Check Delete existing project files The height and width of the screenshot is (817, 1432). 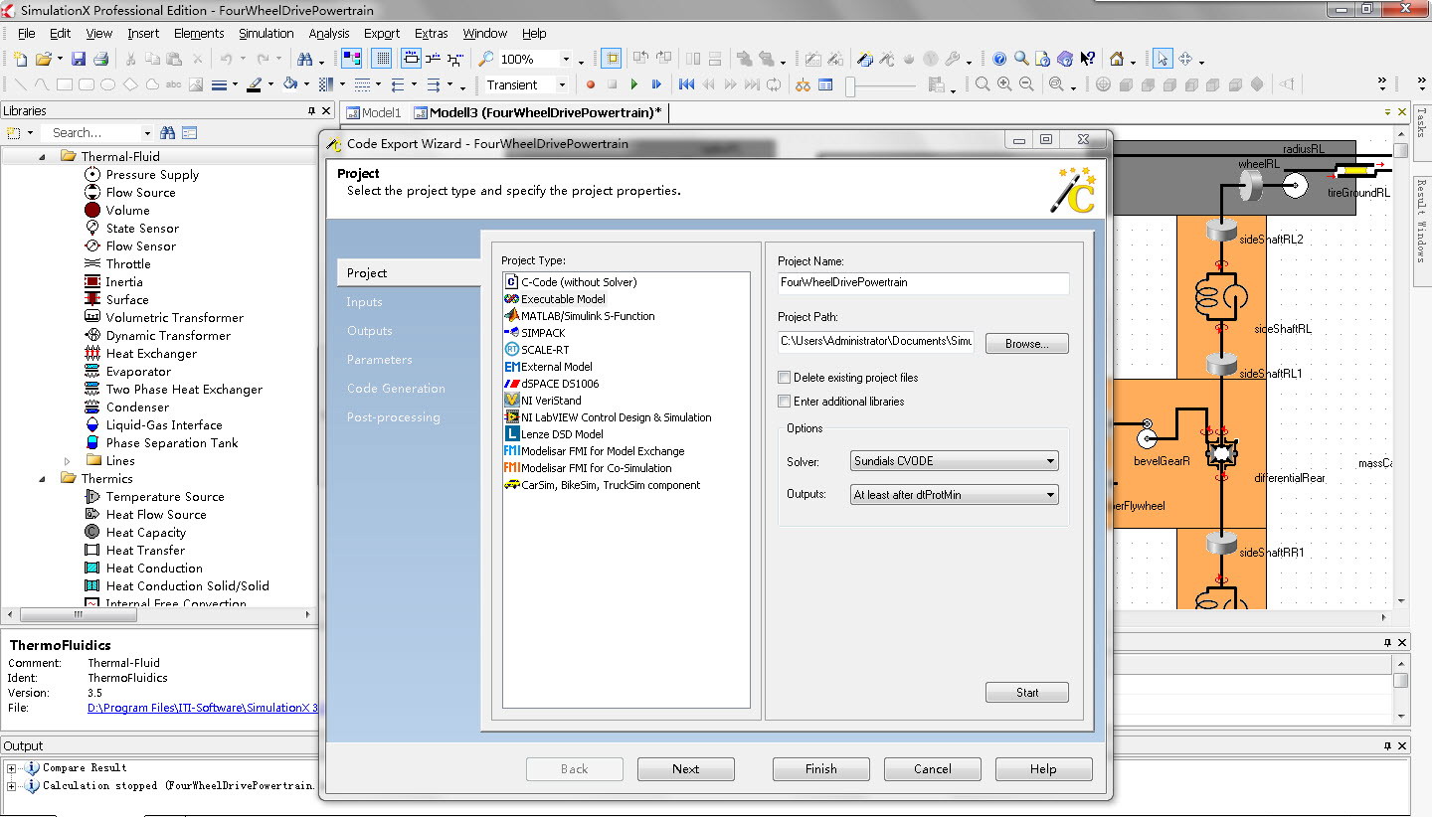click(785, 378)
